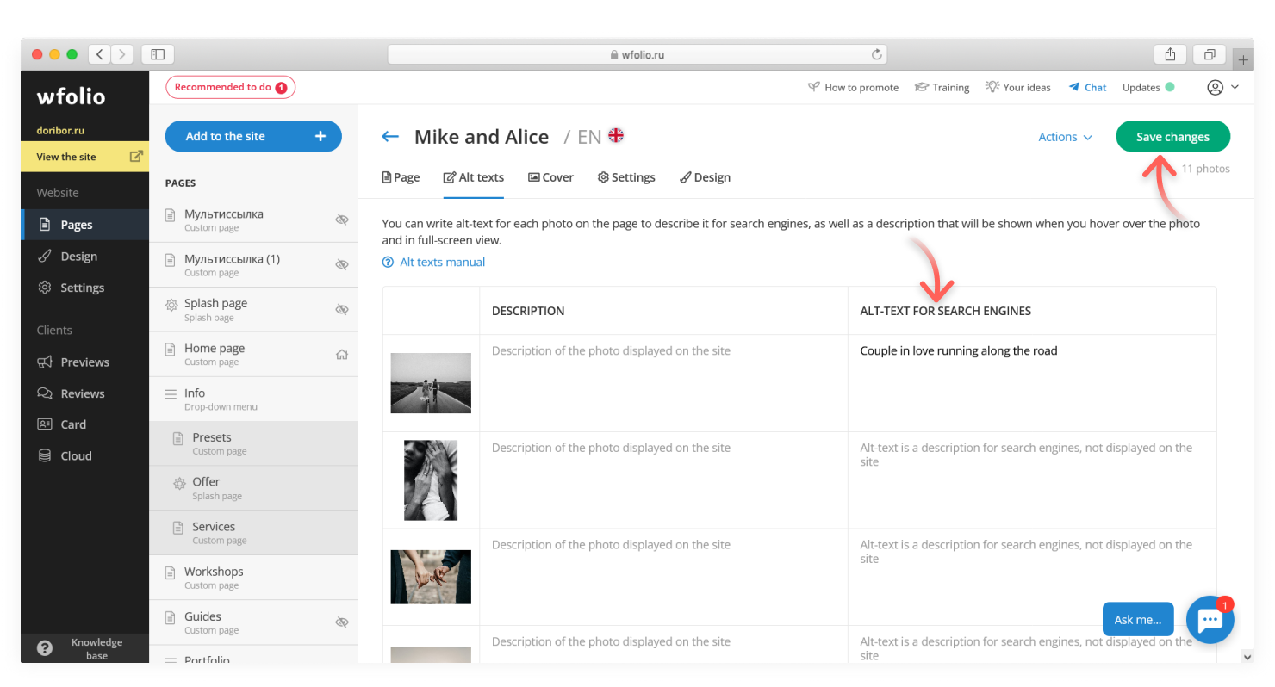Toggle visibility of Мультиссылка (1) page
The height and width of the screenshot is (687, 1275).
342,264
